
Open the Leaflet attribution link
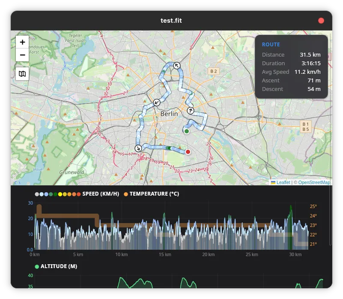click(x=283, y=182)
